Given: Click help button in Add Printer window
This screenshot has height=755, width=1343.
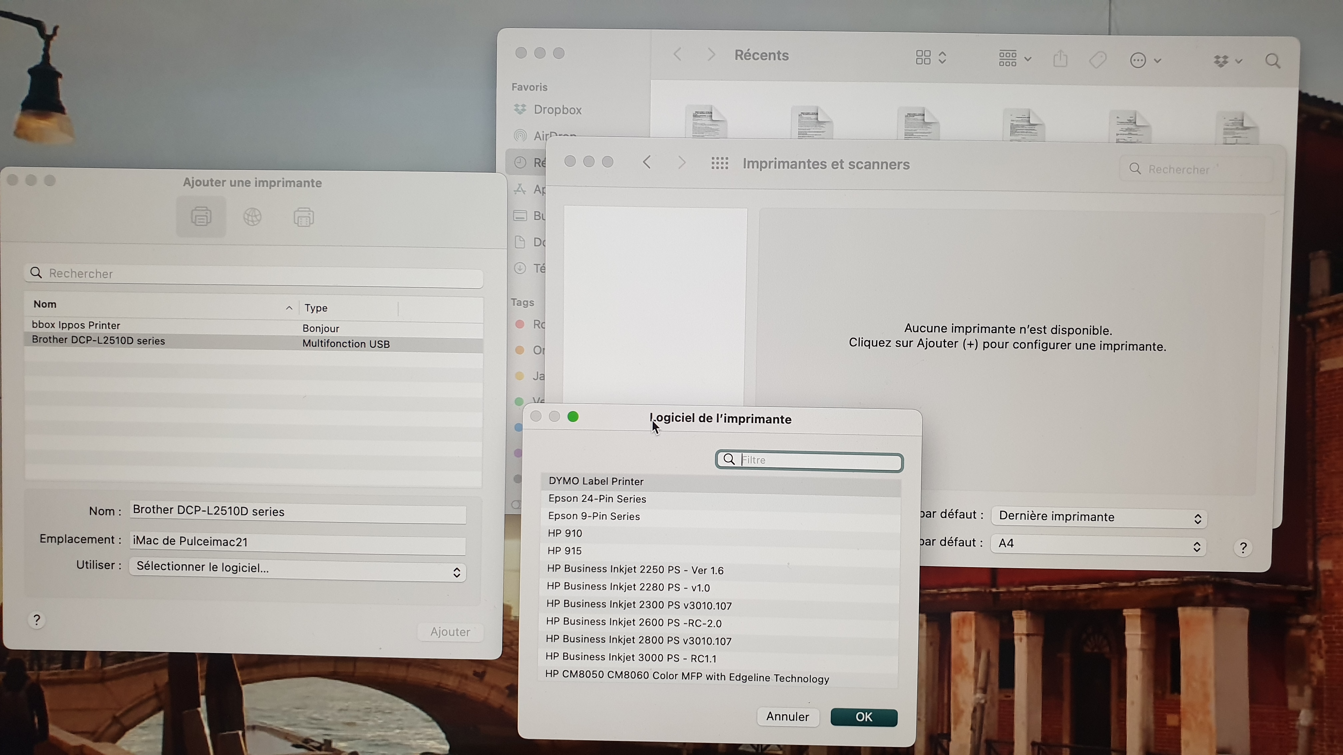Looking at the screenshot, I should click(x=37, y=620).
